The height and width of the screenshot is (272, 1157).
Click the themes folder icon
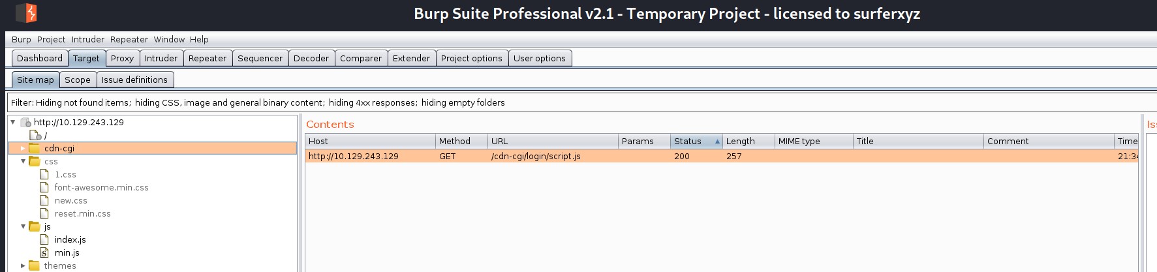pyautogui.click(x=35, y=266)
